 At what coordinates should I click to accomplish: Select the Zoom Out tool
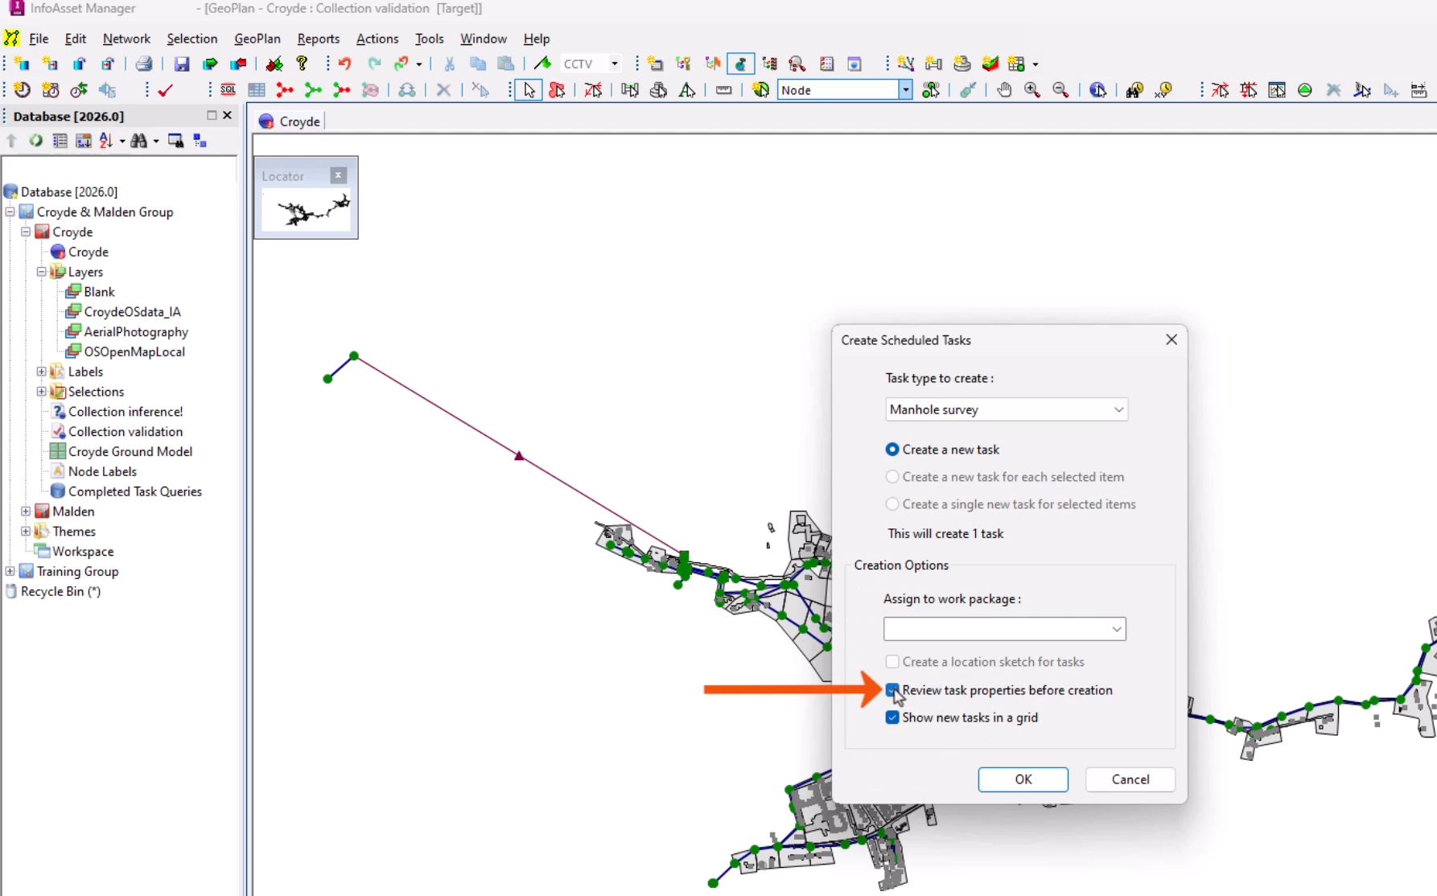tap(1061, 90)
